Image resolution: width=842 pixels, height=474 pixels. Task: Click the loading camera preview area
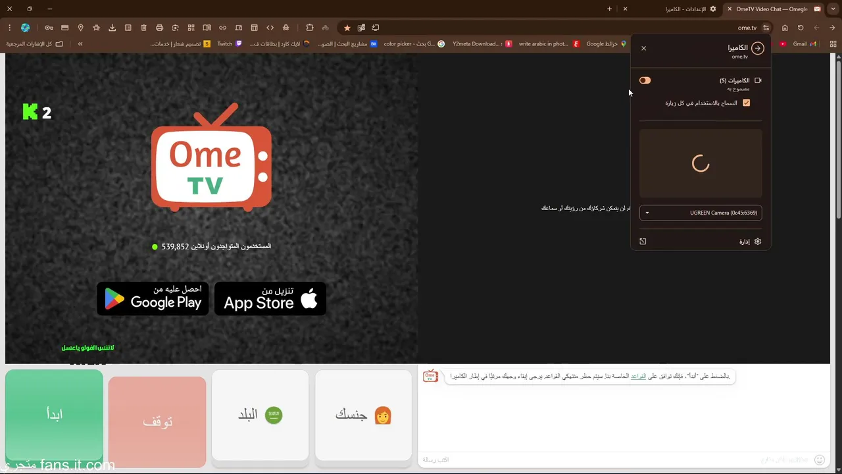tap(701, 163)
